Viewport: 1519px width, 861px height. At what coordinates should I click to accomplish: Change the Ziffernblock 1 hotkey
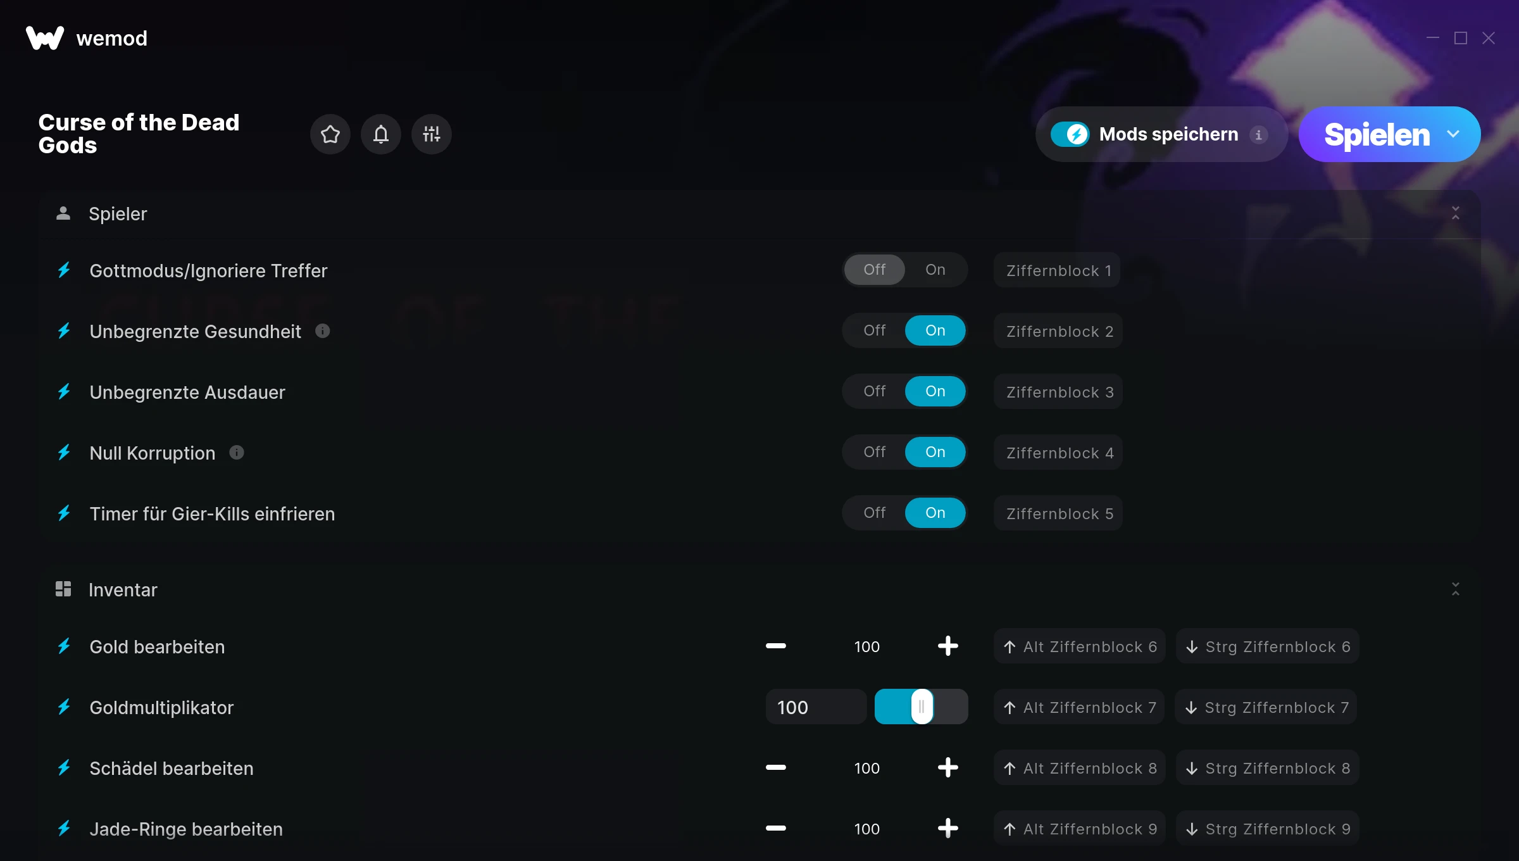[1057, 270]
